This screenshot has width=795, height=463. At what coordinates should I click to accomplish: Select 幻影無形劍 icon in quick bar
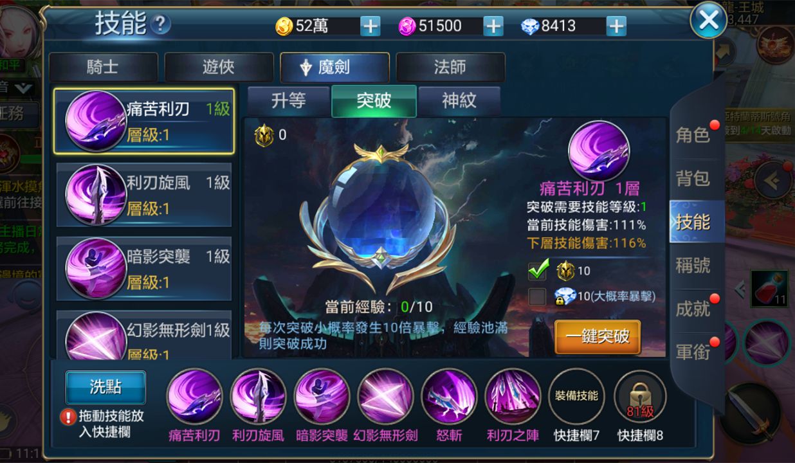click(x=385, y=396)
